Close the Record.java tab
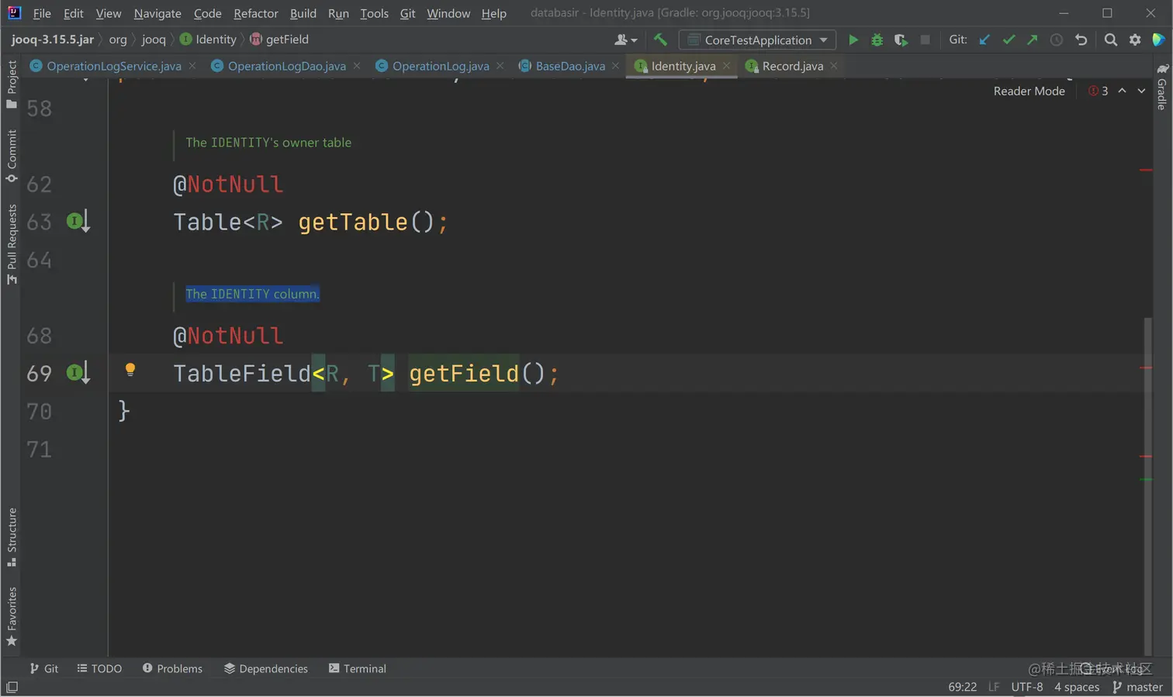The image size is (1173, 697). pyautogui.click(x=834, y=66)
